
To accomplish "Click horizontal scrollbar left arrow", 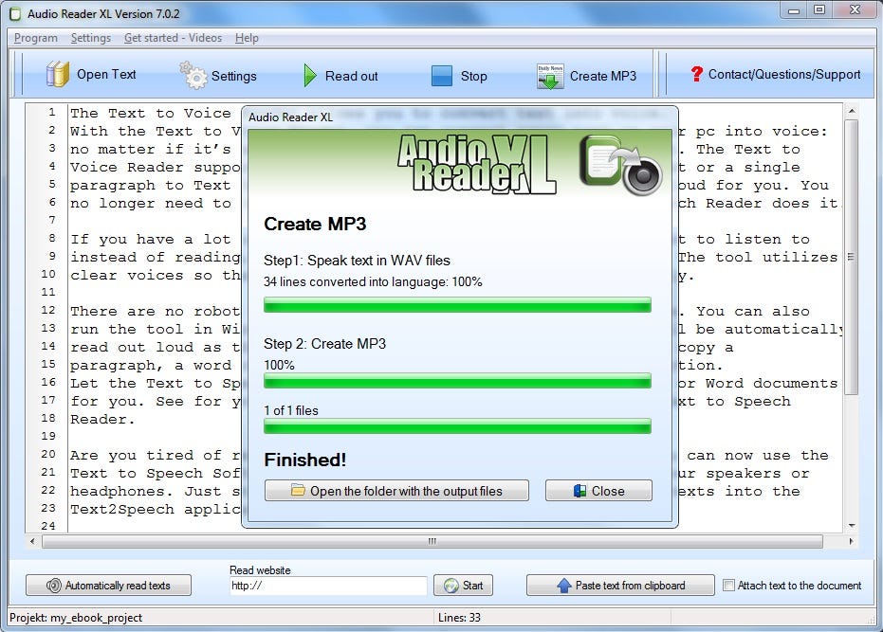I will point(32,541).
